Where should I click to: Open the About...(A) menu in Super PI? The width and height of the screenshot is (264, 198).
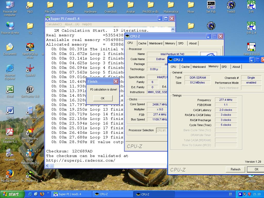pos(72,24)
